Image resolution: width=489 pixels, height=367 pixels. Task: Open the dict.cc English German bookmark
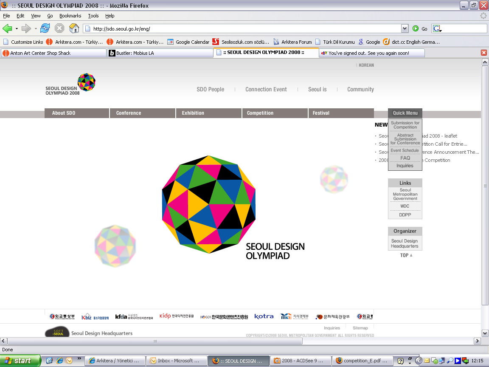click(x=412, y=42)
